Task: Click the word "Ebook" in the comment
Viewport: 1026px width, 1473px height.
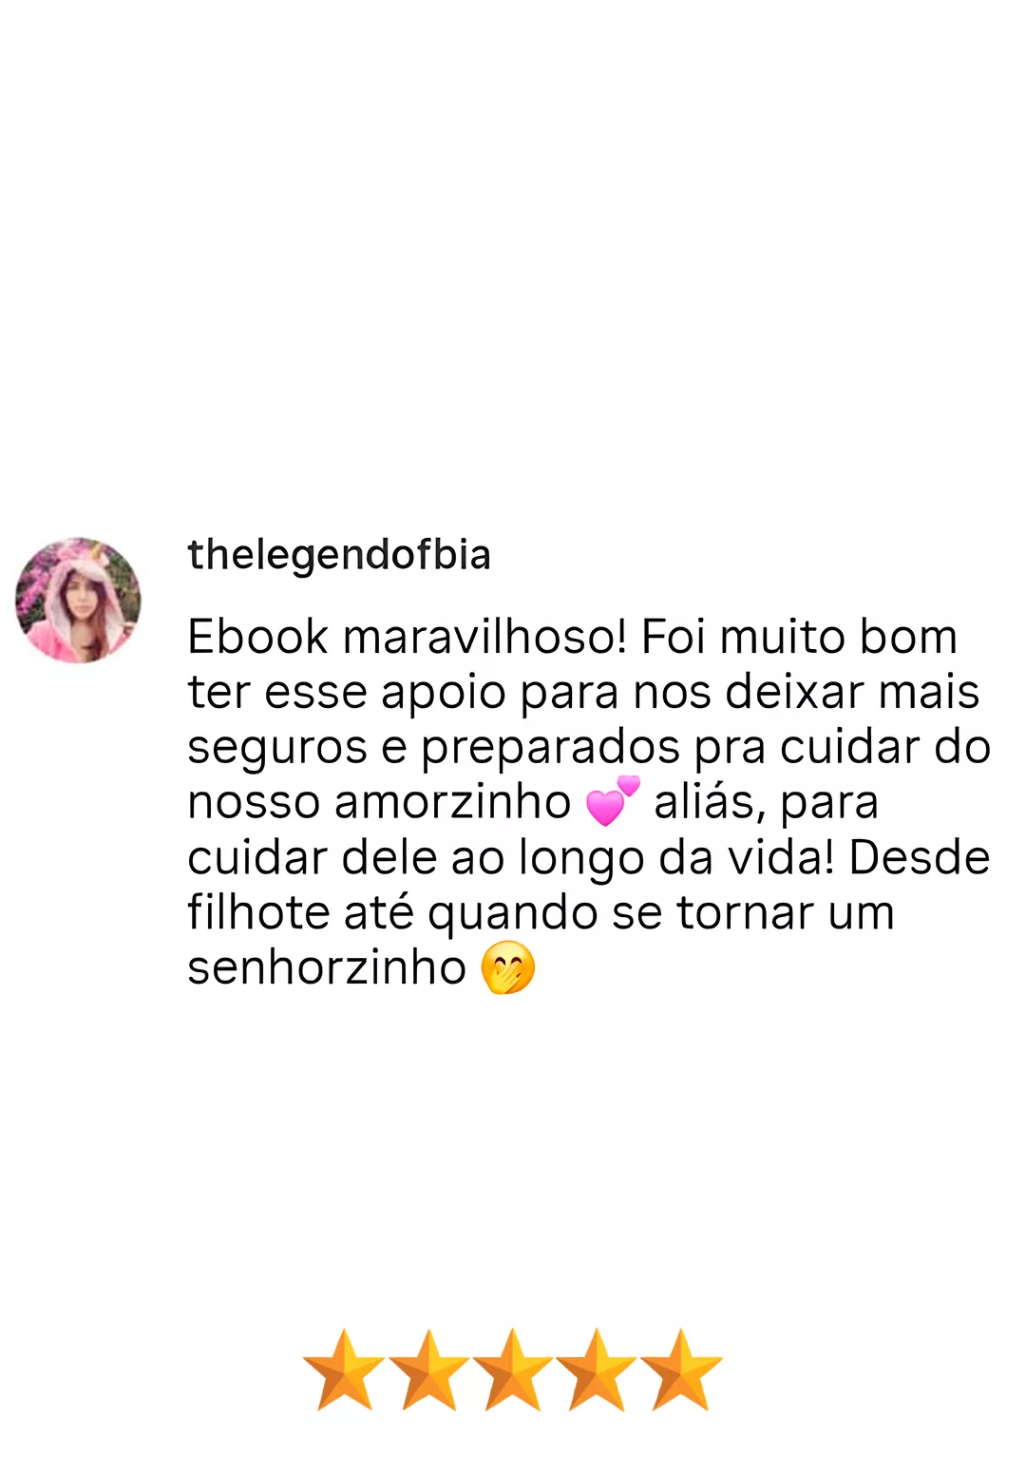Action: click(x=258, y=637)
